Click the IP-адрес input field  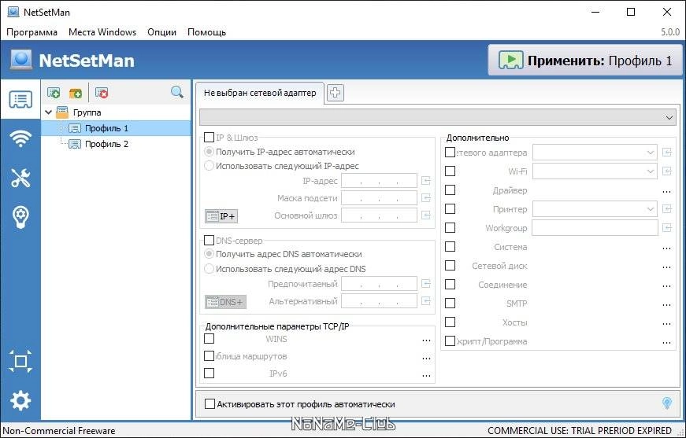[x=379, y=181]
